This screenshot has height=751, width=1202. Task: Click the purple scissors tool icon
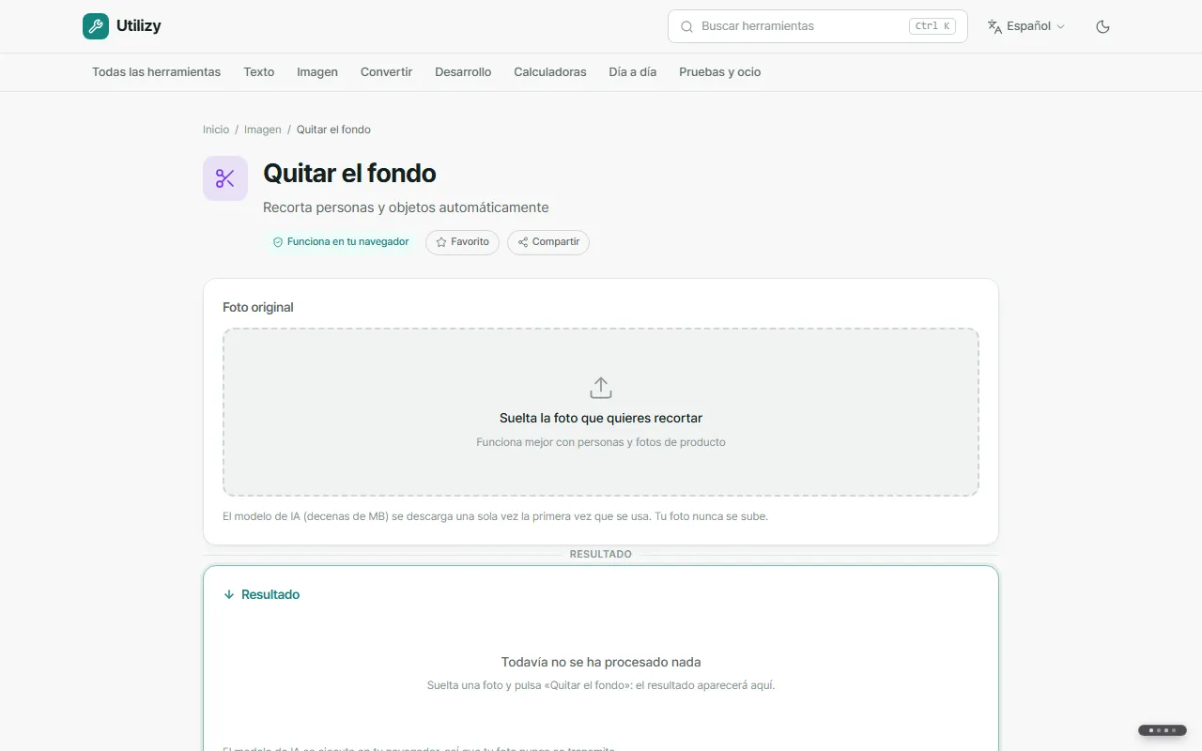[x=225, y=178]
